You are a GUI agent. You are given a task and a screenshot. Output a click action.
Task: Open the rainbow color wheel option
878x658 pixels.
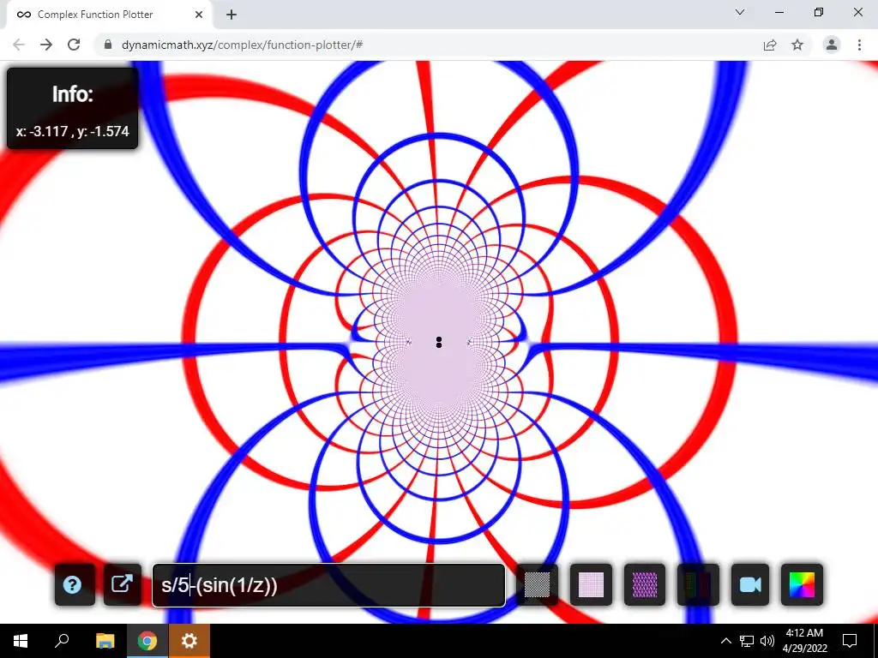coord(802,584)
